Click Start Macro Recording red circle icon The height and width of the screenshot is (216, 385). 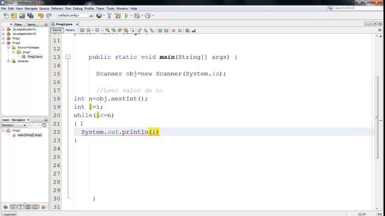[x=174, y=31]
